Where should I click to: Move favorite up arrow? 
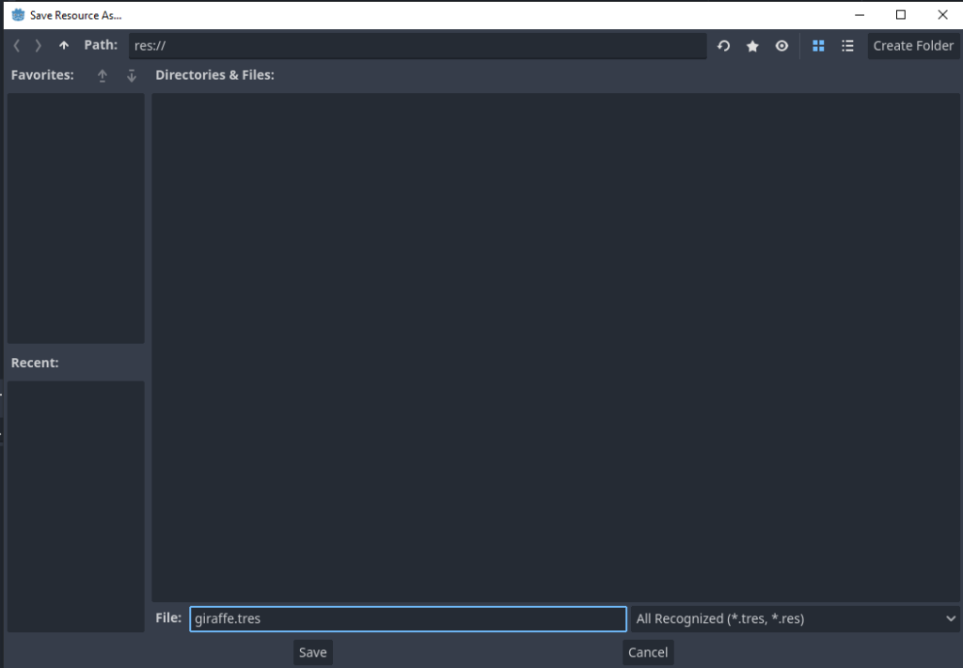click(x=102, y=75)
